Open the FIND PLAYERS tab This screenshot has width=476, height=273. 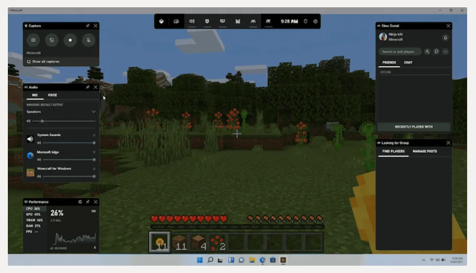393,151
